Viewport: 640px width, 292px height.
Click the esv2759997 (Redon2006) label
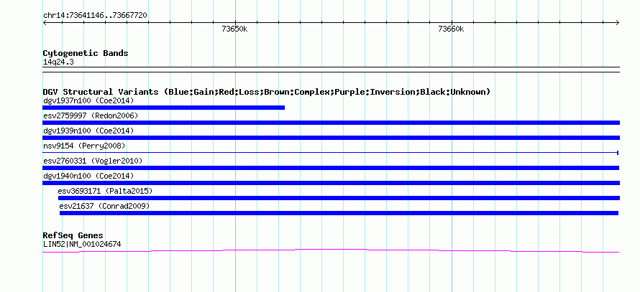coord(91,116)
